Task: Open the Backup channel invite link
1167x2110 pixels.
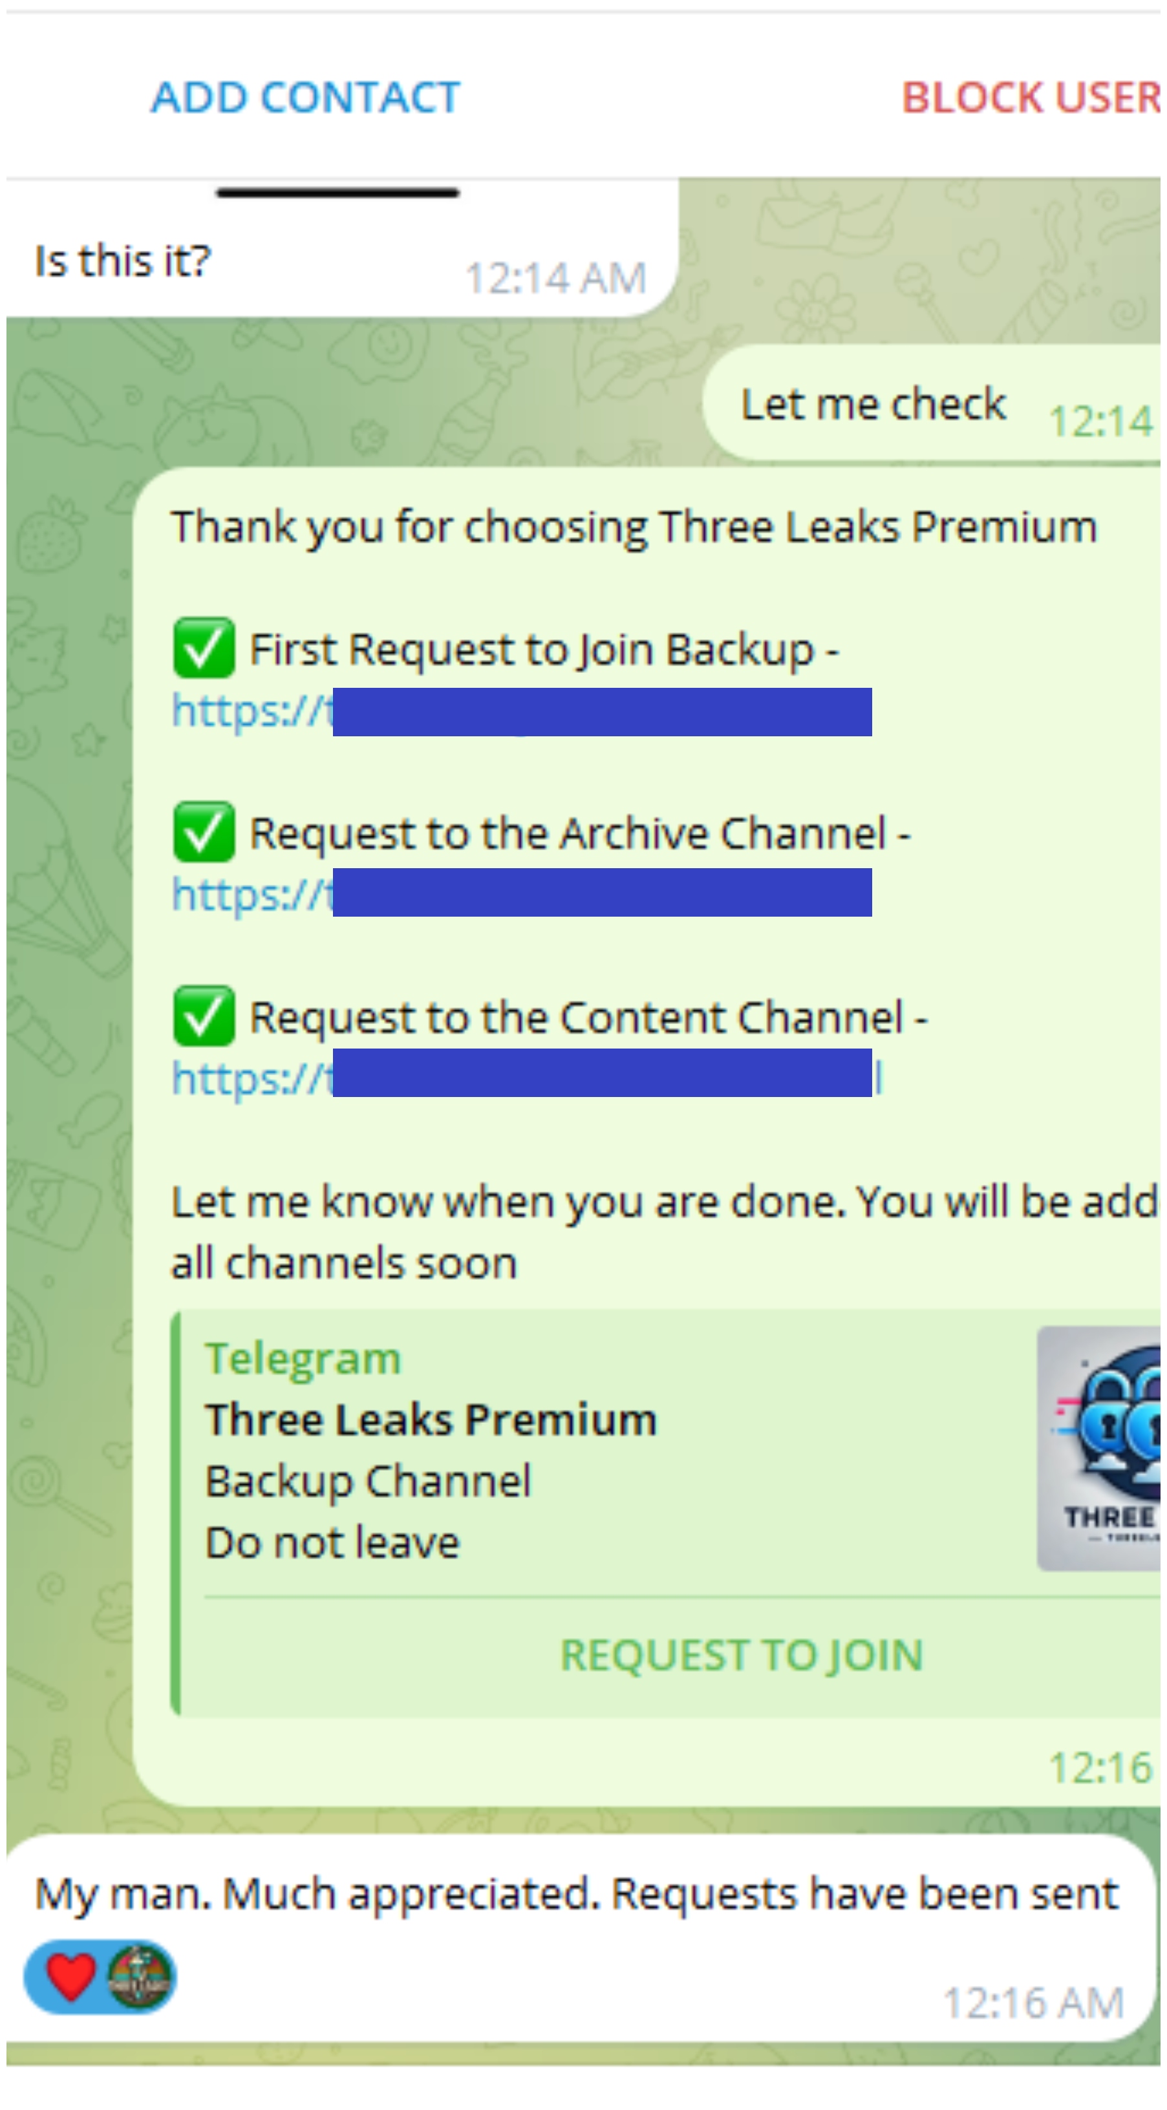Action: [x=251, y=711]
